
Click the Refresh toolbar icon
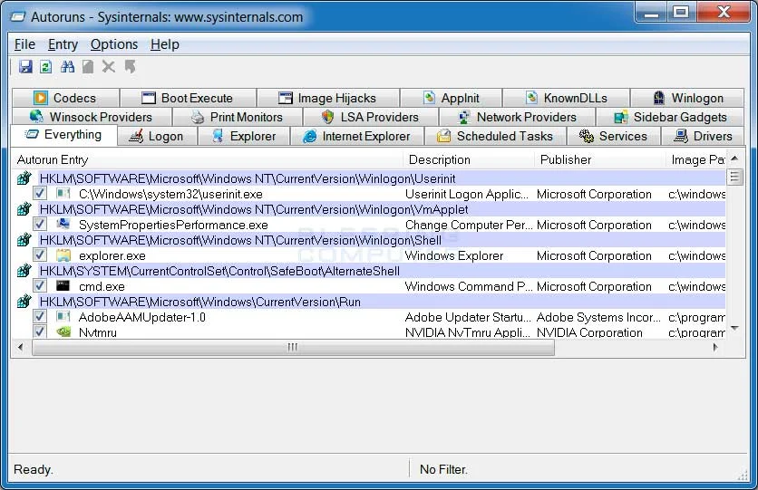(45, 67)
